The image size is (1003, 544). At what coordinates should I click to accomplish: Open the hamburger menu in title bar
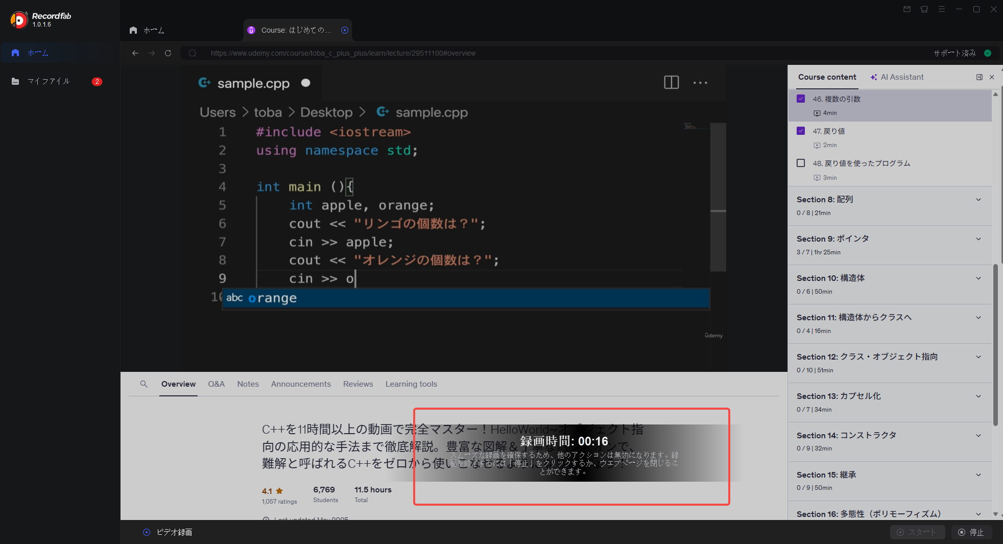(x=942, y=9)
